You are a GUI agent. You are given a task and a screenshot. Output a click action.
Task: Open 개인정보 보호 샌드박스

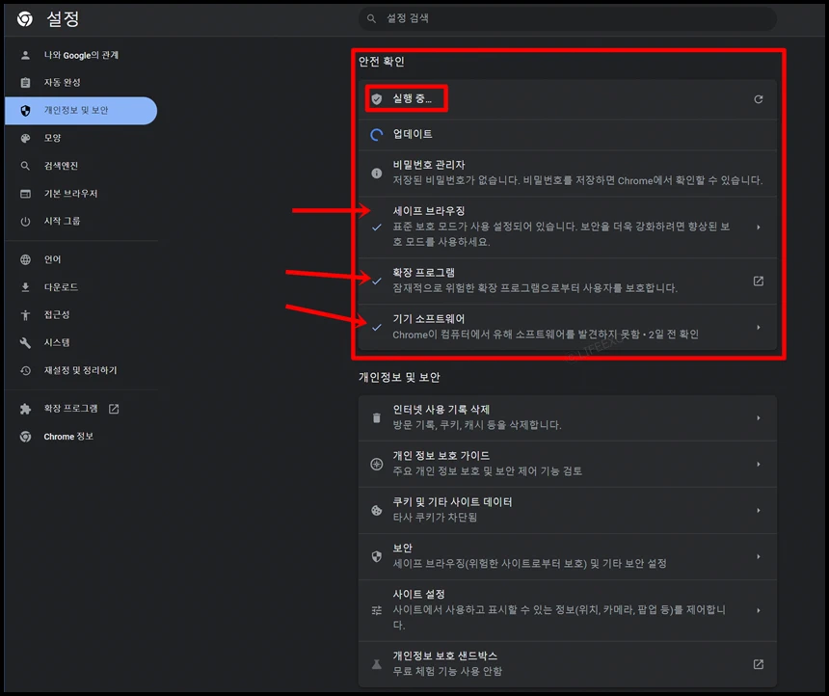coord(568,664)
